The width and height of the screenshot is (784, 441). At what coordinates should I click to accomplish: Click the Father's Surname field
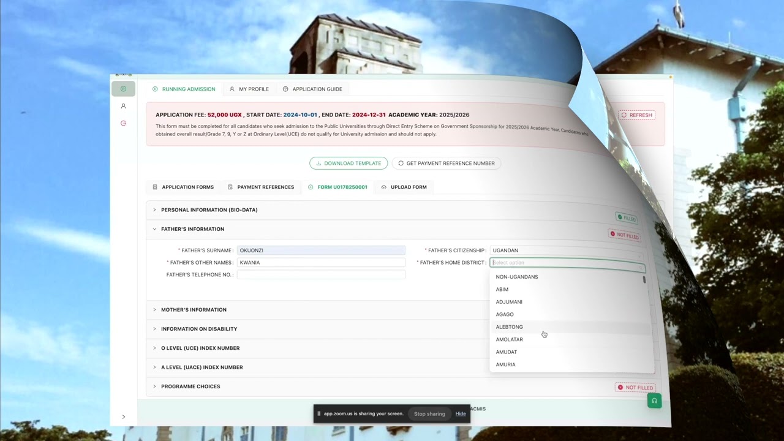click(x=321, y=250)
